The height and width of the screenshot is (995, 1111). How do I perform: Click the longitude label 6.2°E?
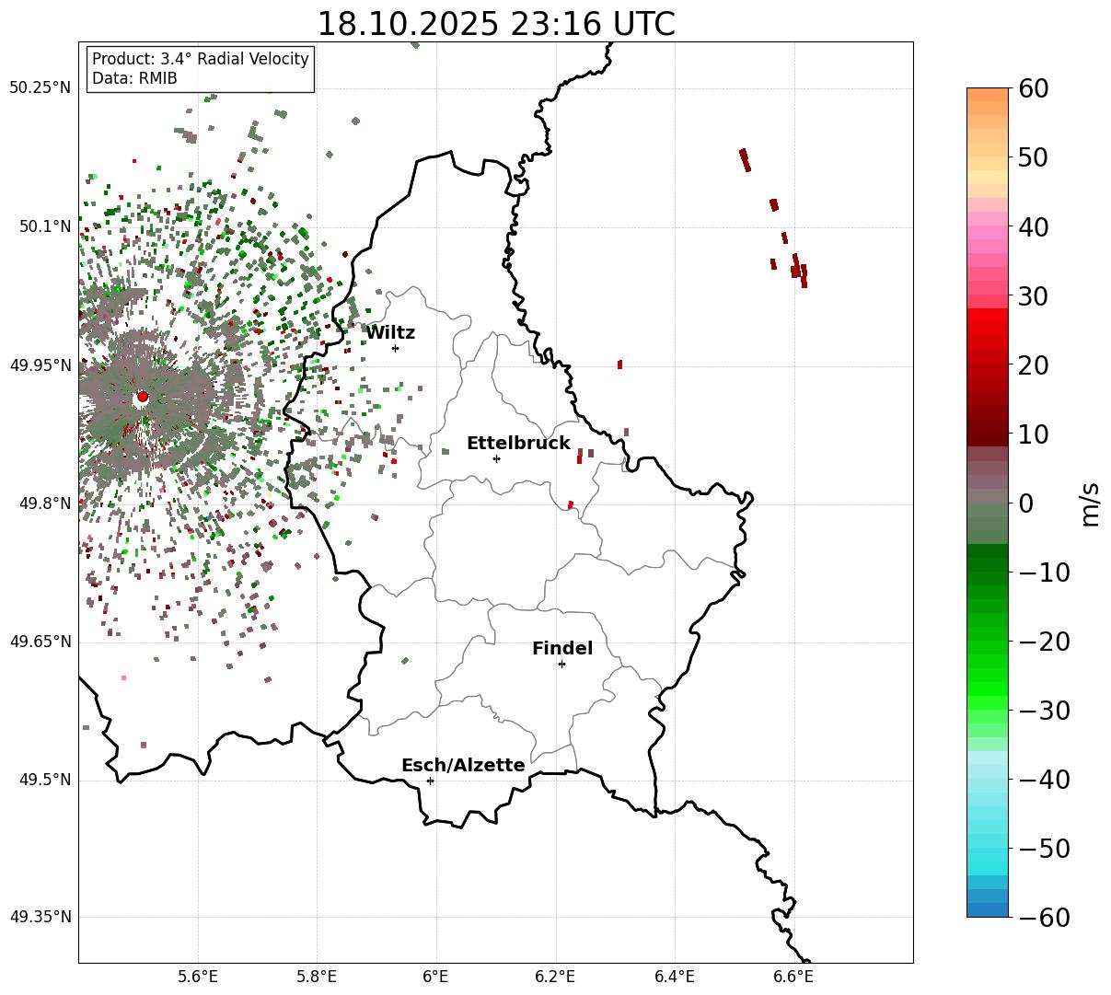[555, 977]
